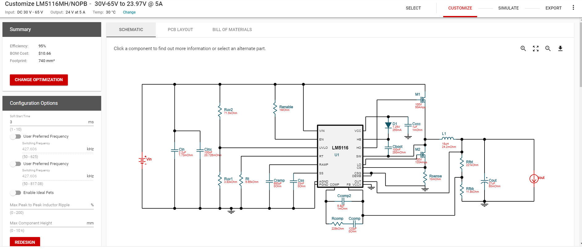Click Max Component Height field
This screenshot has width=582, height=249.
click(x=52, y=223)
